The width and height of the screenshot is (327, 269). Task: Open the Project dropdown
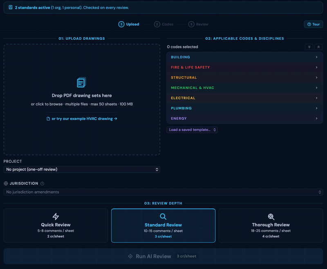click(x=82, y=169)
